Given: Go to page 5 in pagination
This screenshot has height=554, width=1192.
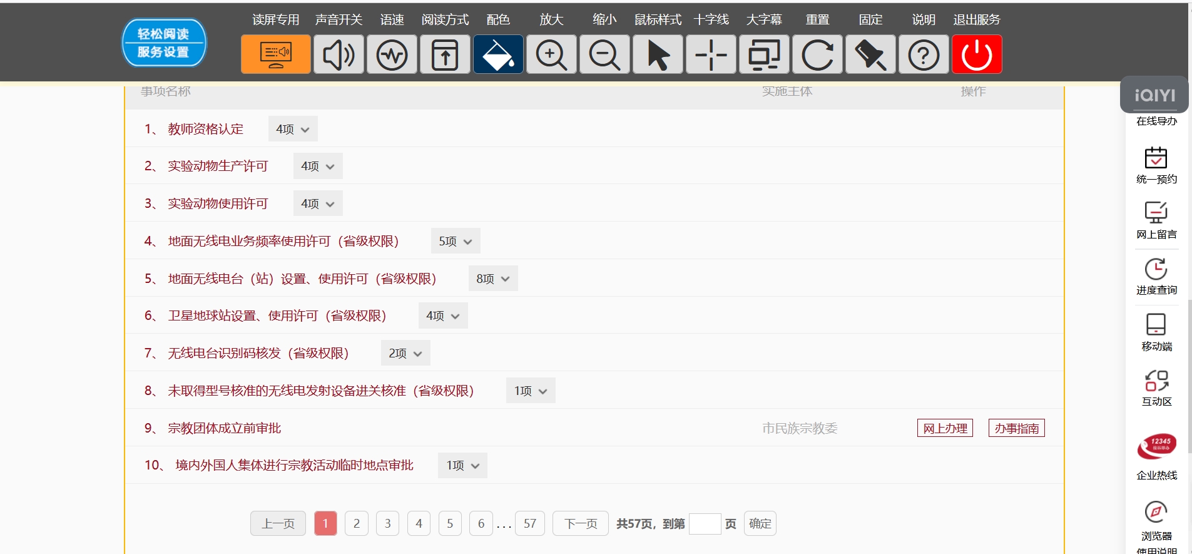Looking at the screenshot, I should 450,523.
